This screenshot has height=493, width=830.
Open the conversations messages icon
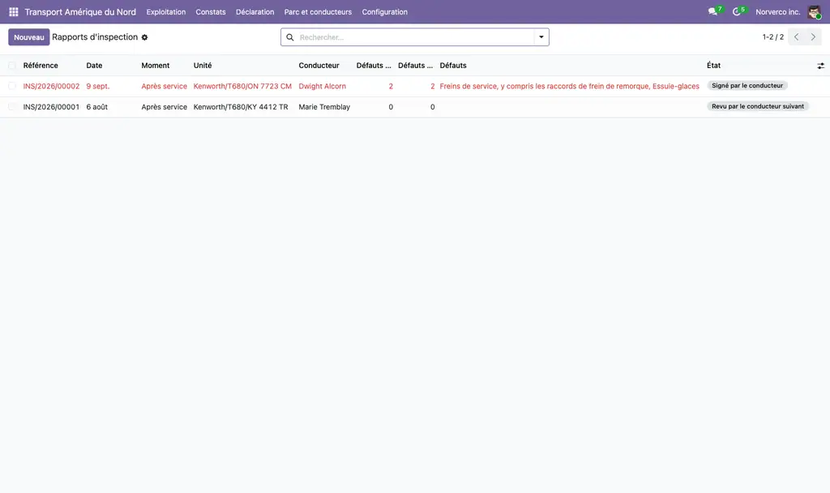(x=712, y=11)
